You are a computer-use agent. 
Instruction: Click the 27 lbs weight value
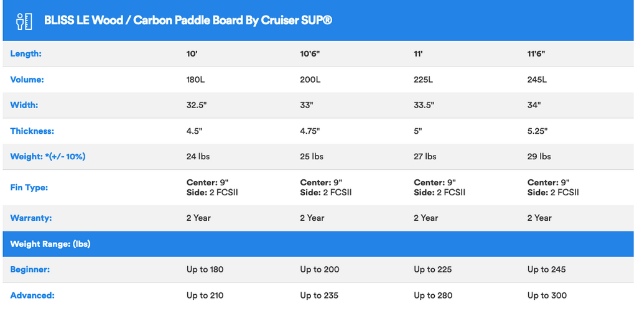[425, 157]
